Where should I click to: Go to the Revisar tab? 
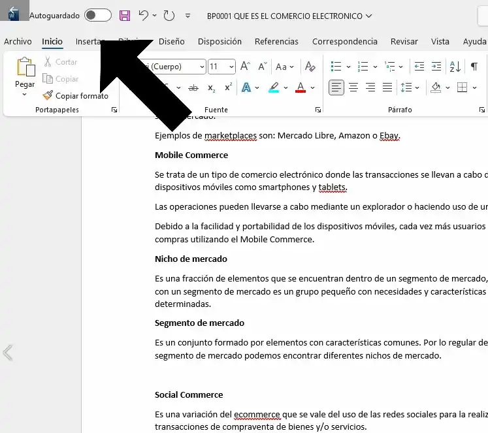[x=404, y=41]
